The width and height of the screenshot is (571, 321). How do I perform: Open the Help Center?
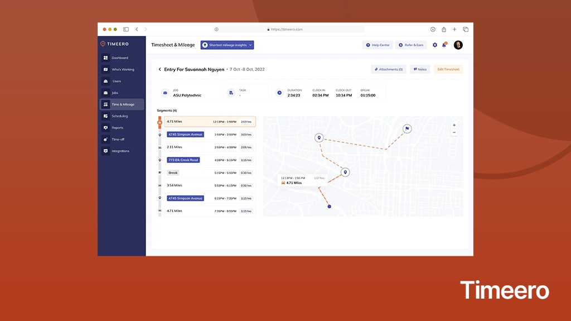[x=378, y=45]
